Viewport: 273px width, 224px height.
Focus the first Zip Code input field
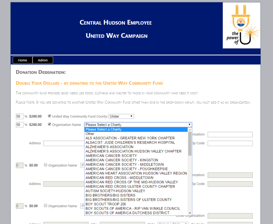click(230, 143)
